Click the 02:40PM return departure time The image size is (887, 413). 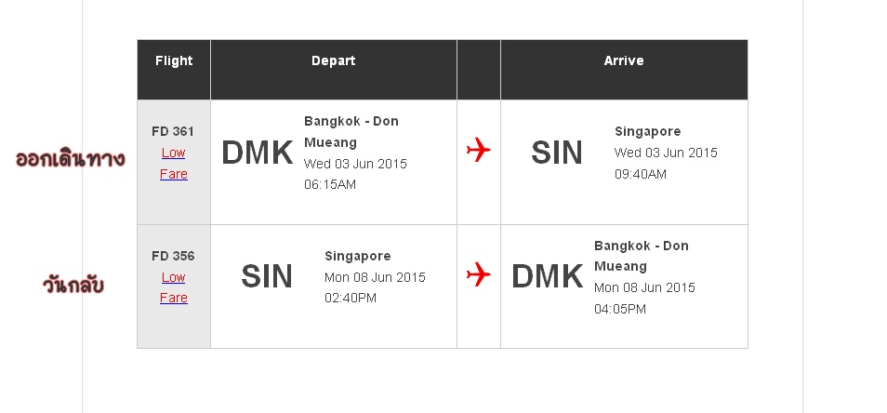pyautogui.click(x=351, y=298)
